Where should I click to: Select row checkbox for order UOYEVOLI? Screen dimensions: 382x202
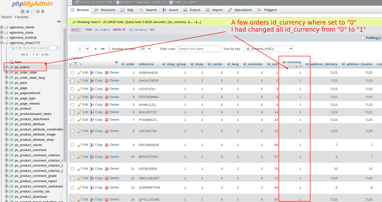pyautogui.click(x=72, y=89)
